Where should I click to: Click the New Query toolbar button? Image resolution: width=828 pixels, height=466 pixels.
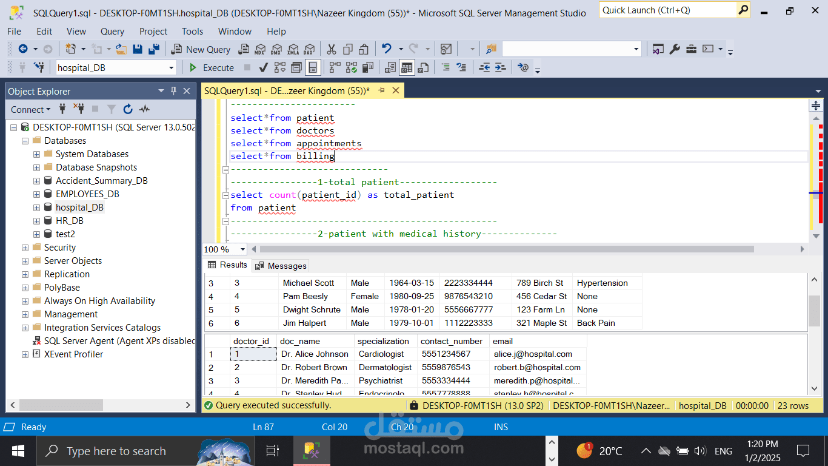pyautogui.click(x=201, y=49)
